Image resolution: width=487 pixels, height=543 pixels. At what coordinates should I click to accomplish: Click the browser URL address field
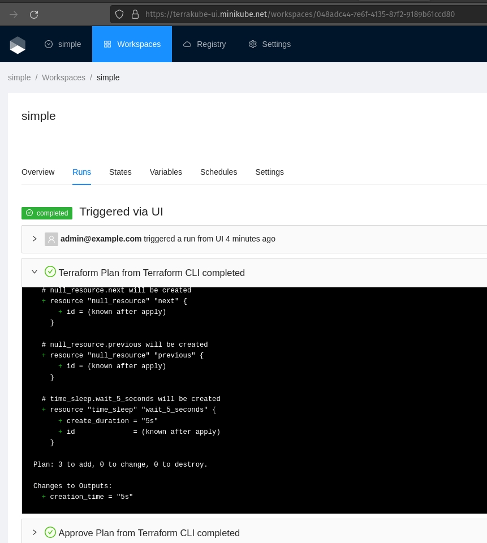point(300,14)
